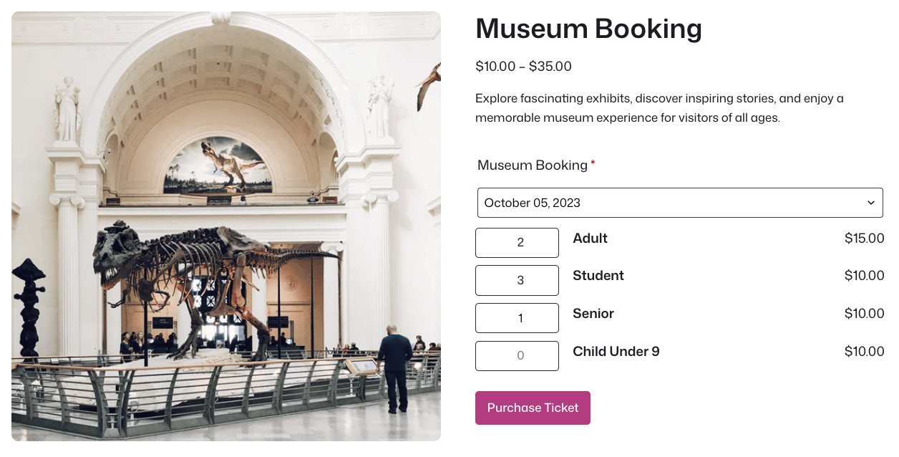Click the Child Under 9 row $10.00 price
Screen dimensions: 899x457
[865, 352]
